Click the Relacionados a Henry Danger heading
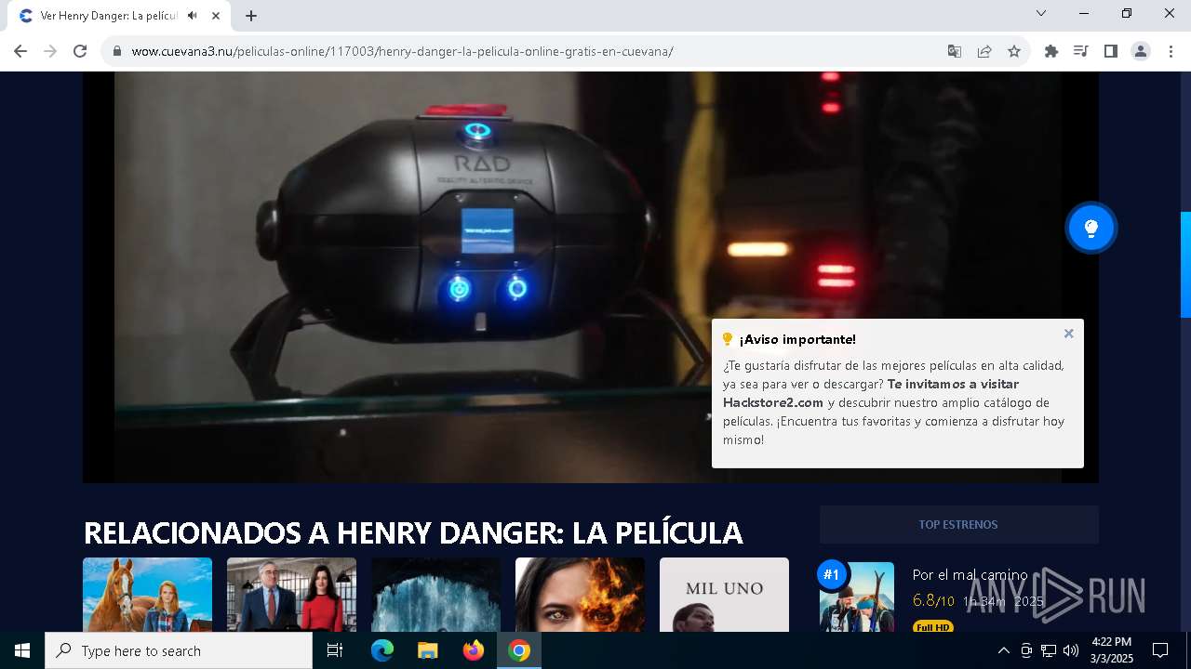 tap(413, 532)
